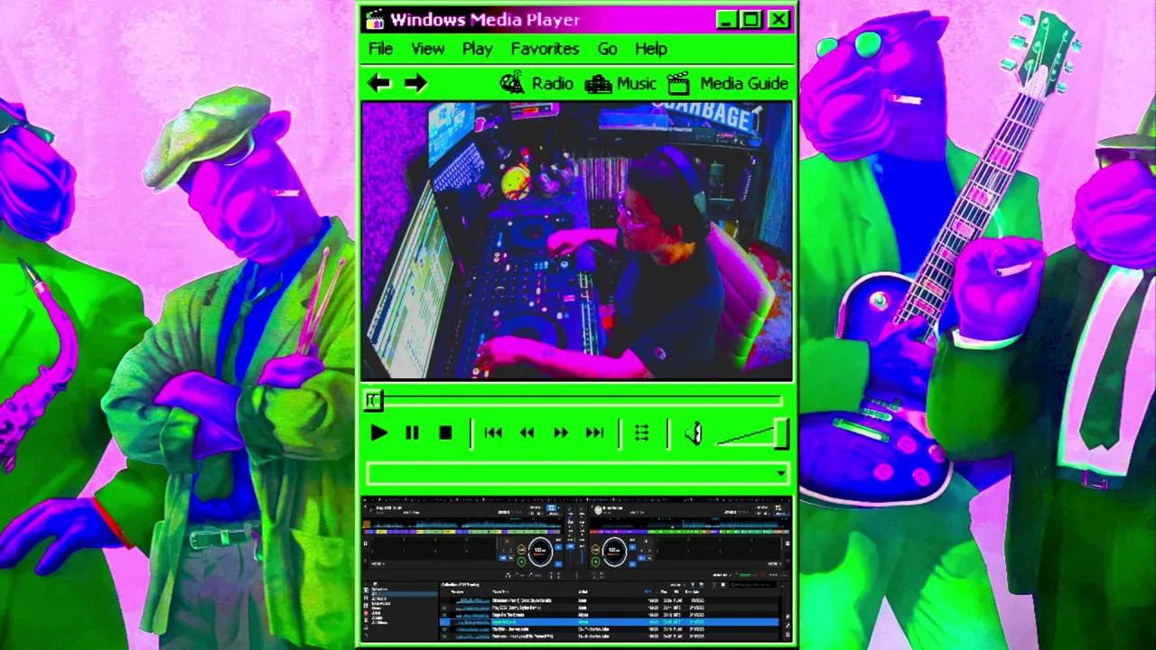Mute the sound with the speaker icon
The height and width of the screenshot is (650, 1156).
693,433
